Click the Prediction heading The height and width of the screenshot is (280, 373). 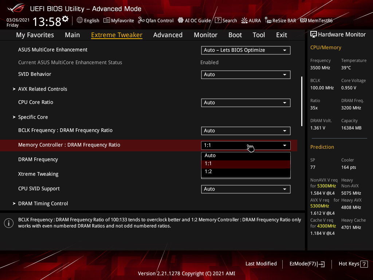pyautogui.click(x=322, y=147)
